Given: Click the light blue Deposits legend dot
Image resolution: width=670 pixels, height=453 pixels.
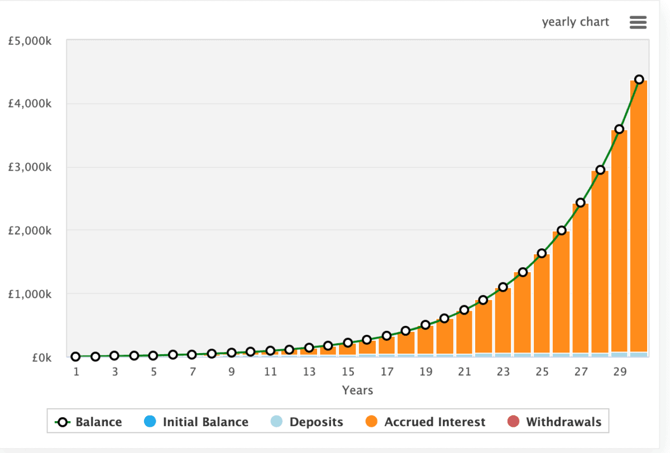Looking at the screenshot, I should (x=277, y=422).
